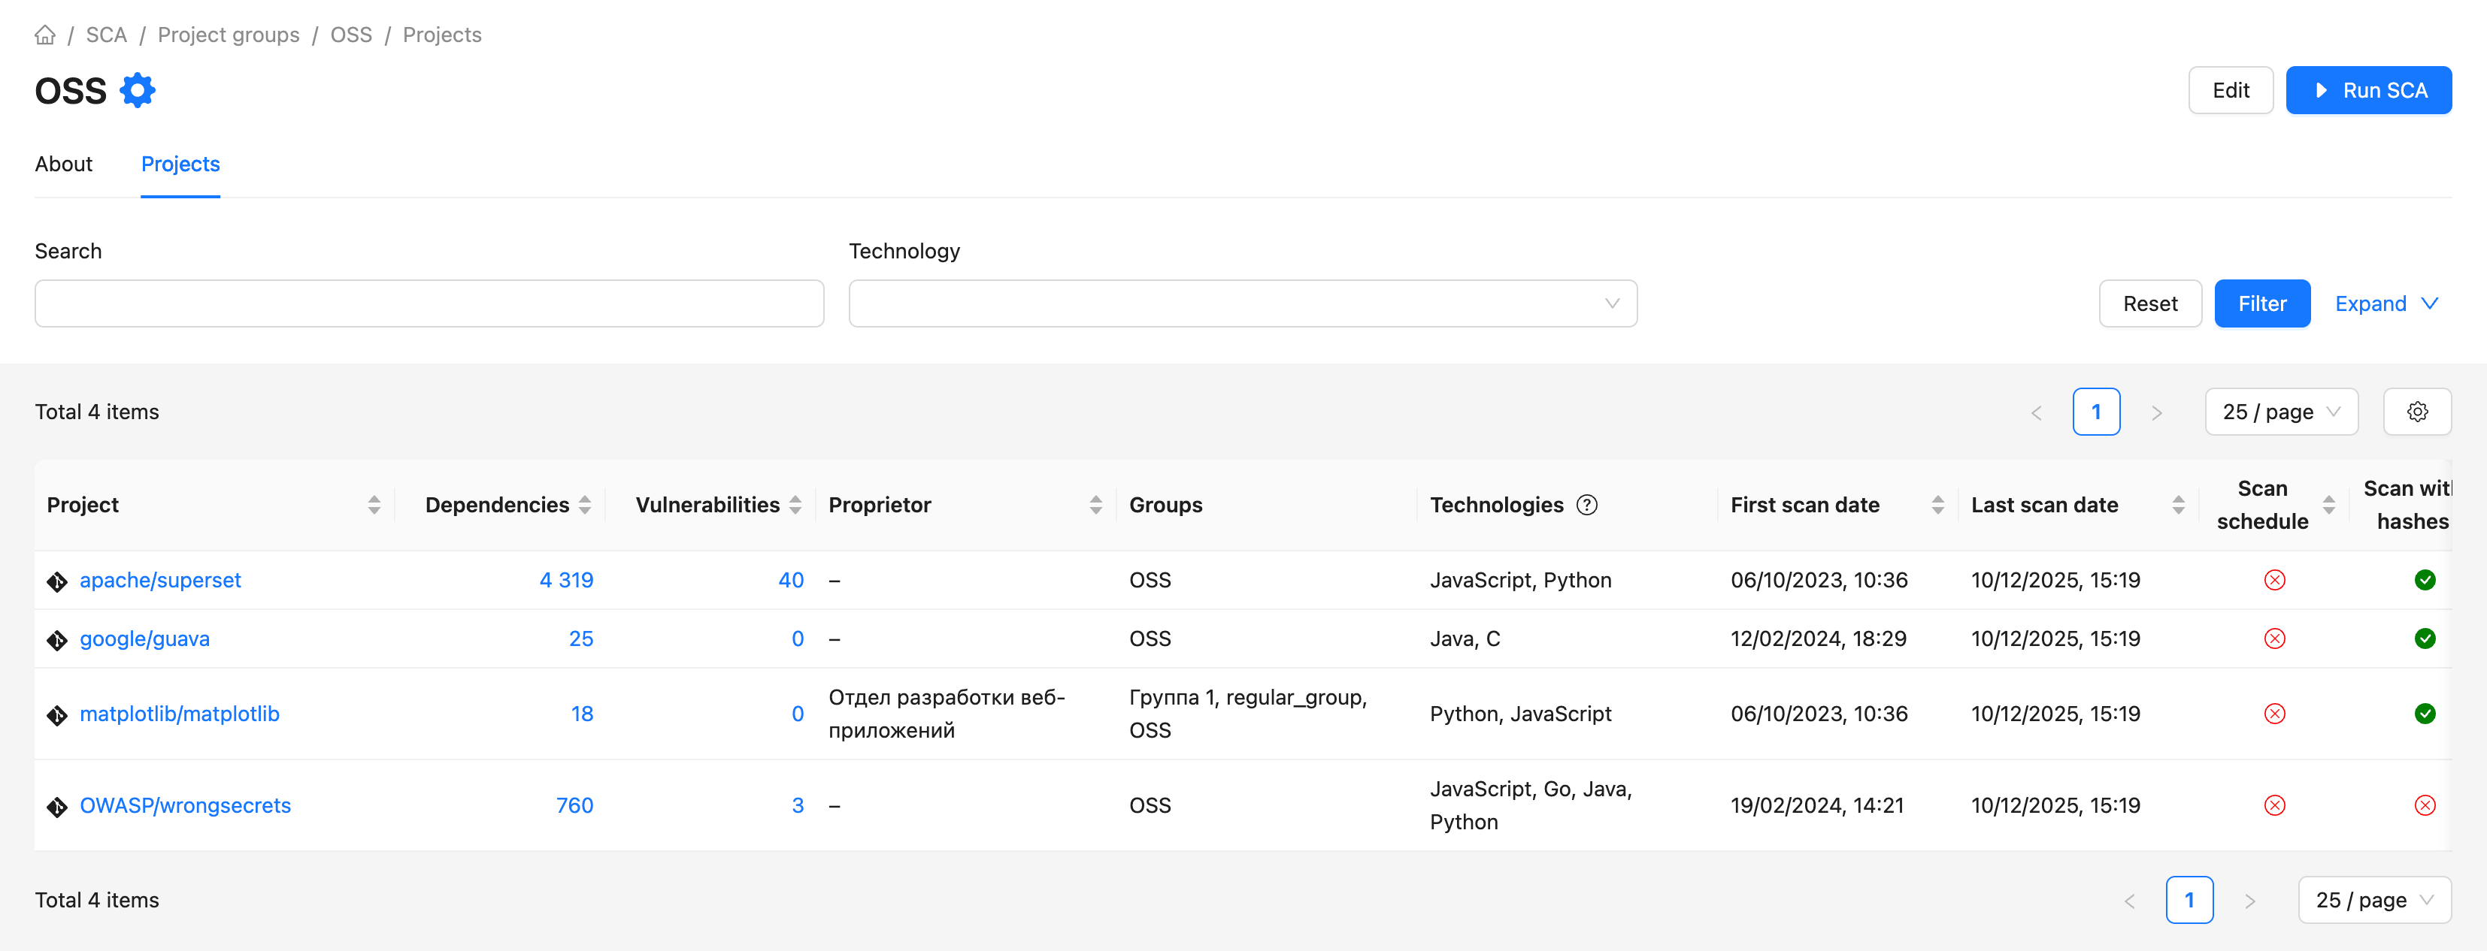Click the home icon in breadcrumb
2487x951 pixels.
[44, 36]
